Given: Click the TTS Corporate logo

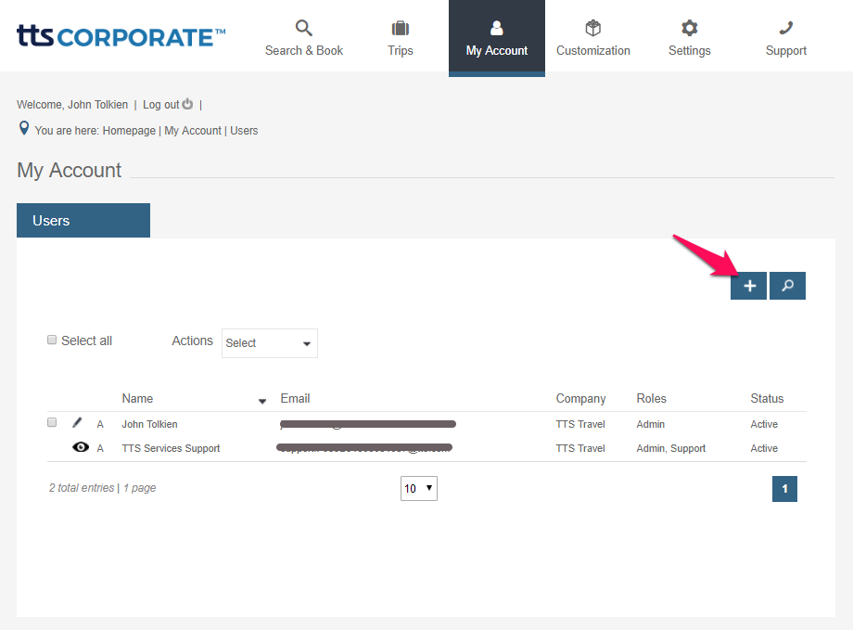Looking at the screenshot, I should click(x=121, y=37).
